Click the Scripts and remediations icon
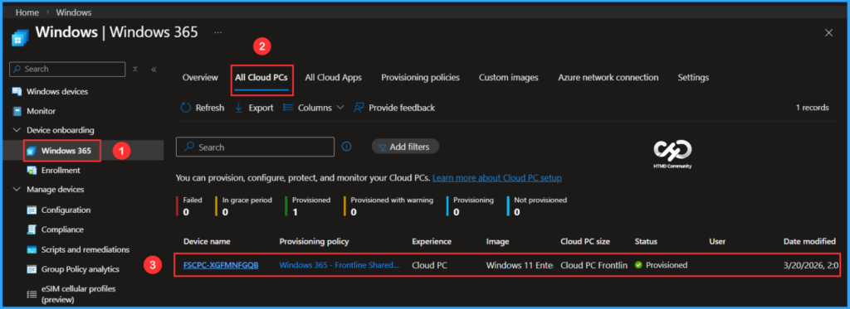 click(x=32, y=249)
